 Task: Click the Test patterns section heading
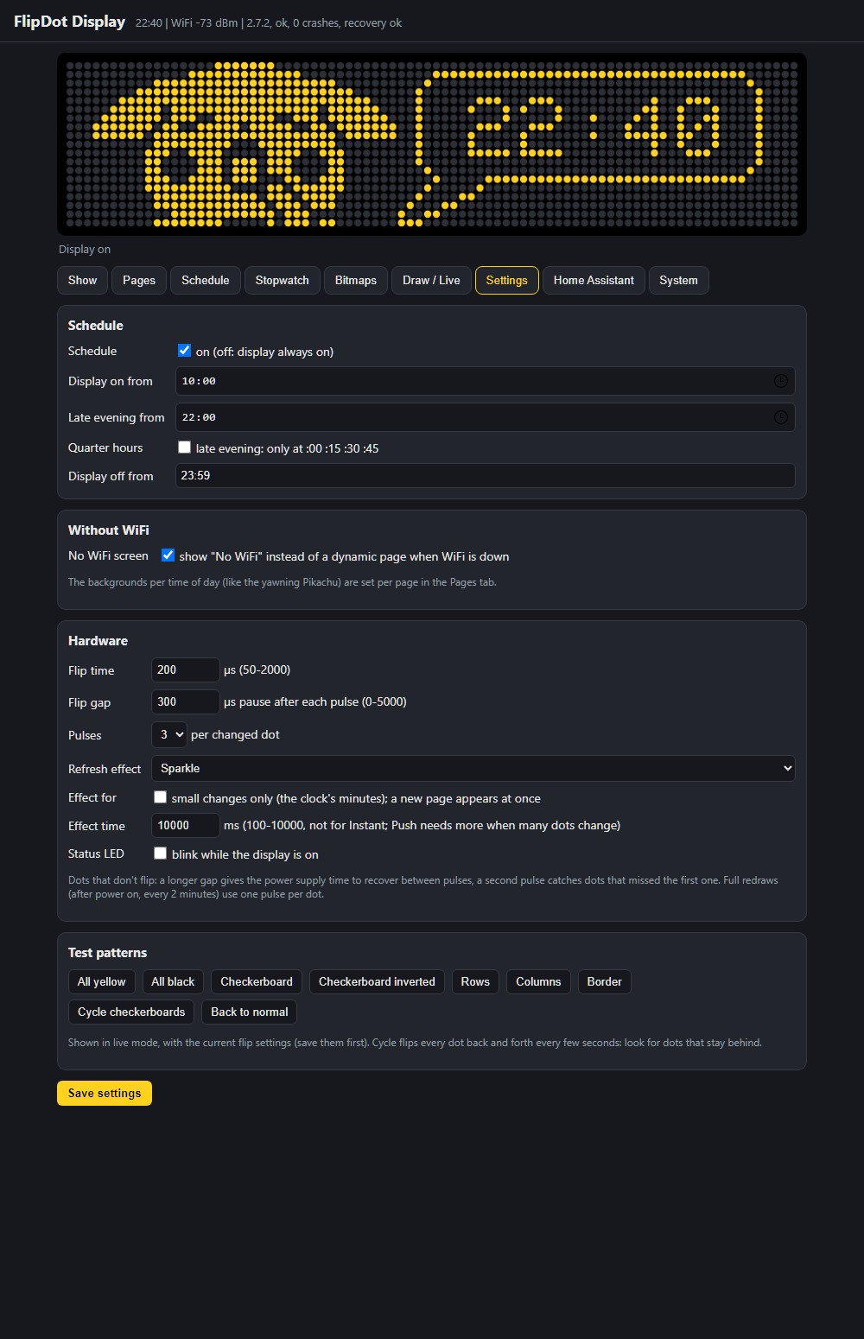click(107, 953)
